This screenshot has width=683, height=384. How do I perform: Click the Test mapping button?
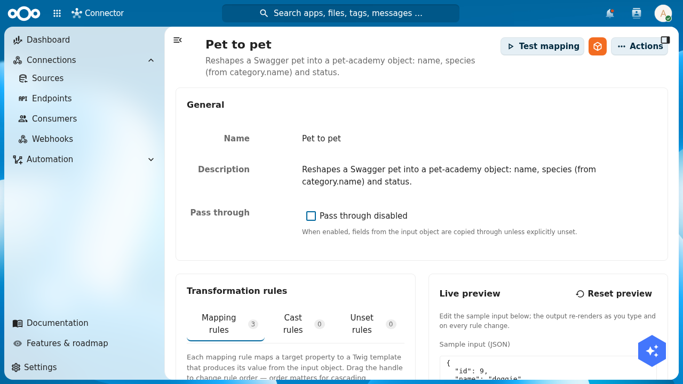(x=542, y=46)
